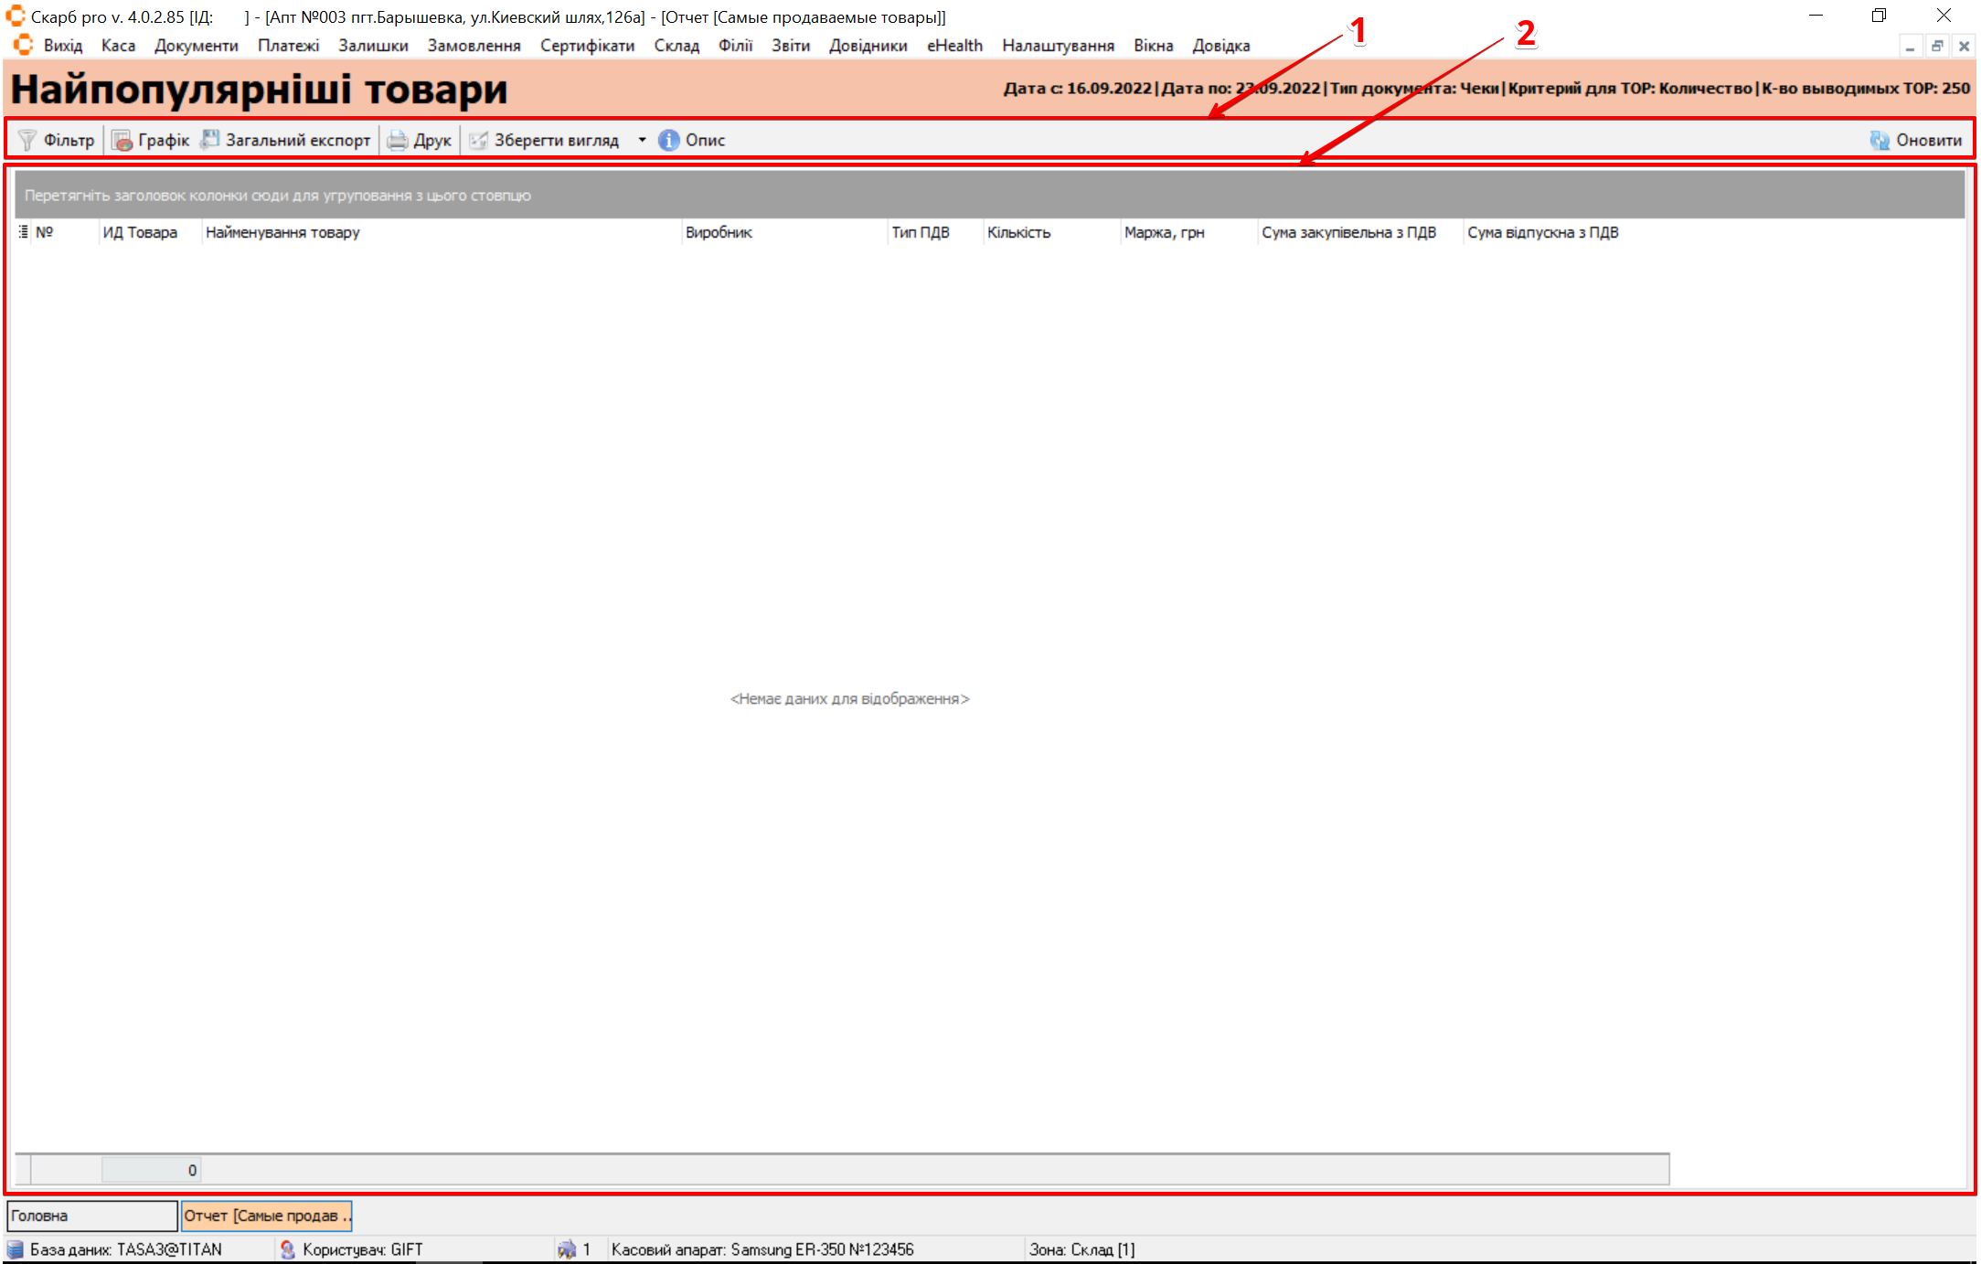Click the Оновити refresh icon
The image size is (1981, 1264).
(x=1880, y=140)
